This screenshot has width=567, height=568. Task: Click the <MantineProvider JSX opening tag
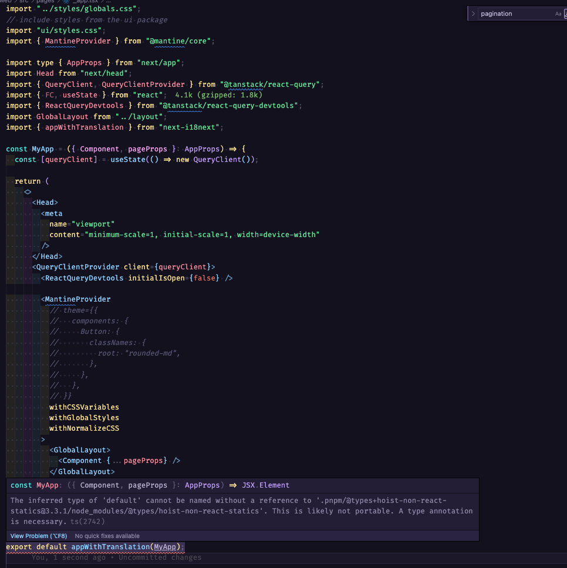pos(75,299)
